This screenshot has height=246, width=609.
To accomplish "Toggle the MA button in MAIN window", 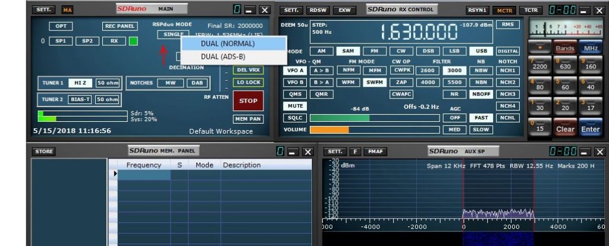I will (x=68, y=10).
